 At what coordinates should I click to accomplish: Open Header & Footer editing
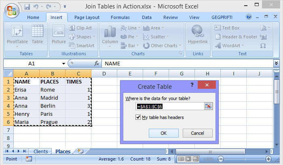236,37
